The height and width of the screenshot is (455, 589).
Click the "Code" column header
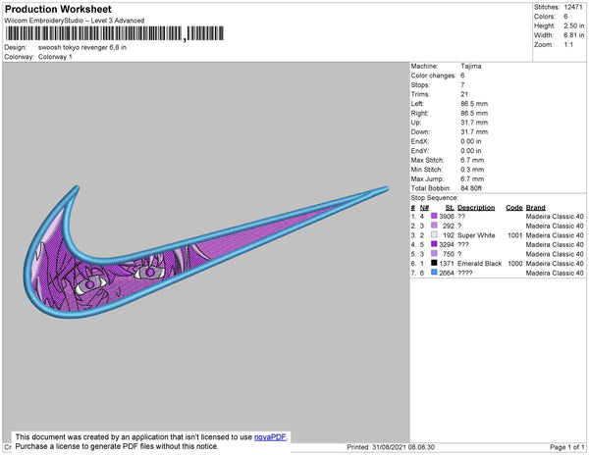coord(514,208)
